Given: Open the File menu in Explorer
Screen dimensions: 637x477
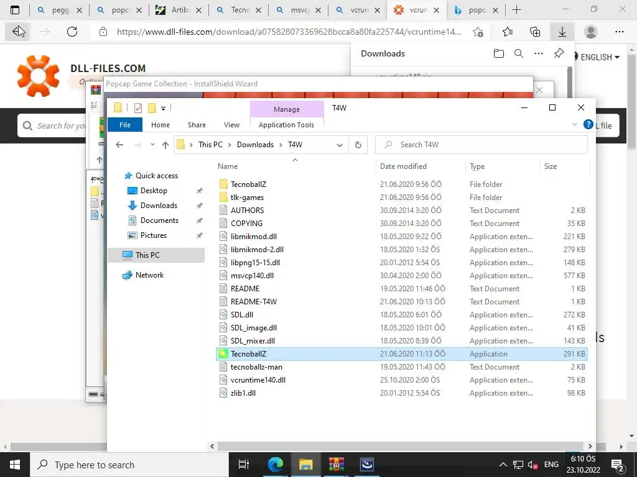Looking at the screenshot, I should point(124,125).
